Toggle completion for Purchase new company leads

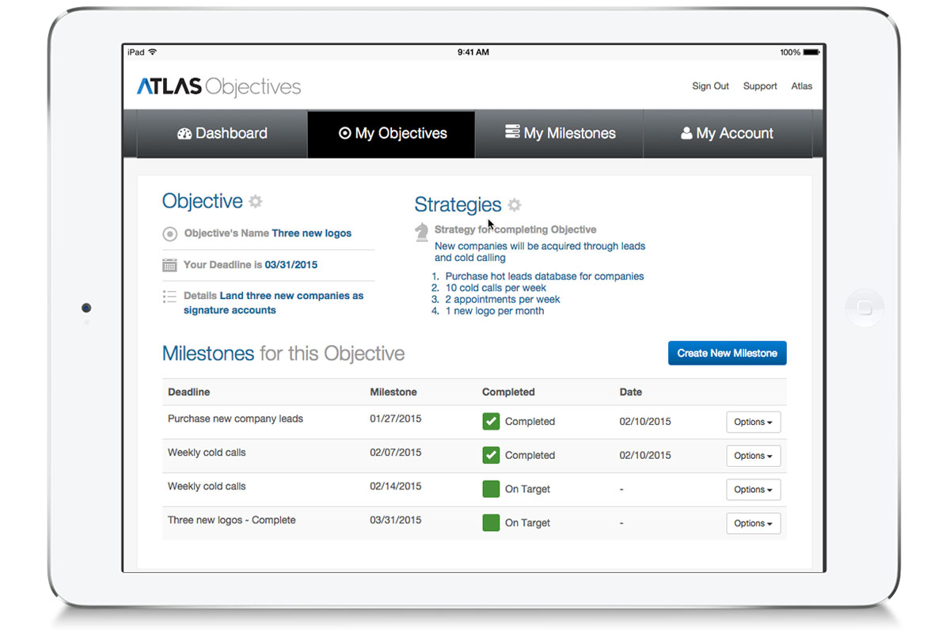491,421
